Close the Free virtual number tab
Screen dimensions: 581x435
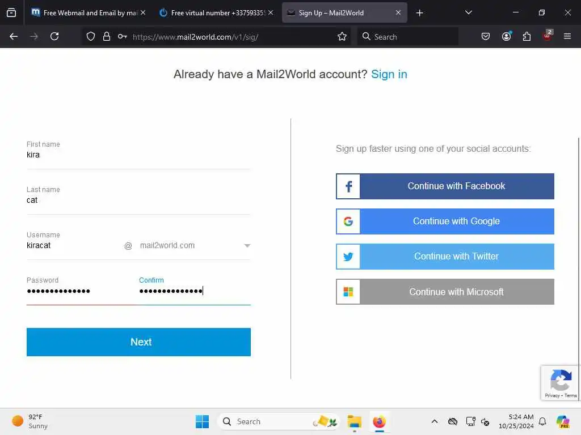(271, 12)
